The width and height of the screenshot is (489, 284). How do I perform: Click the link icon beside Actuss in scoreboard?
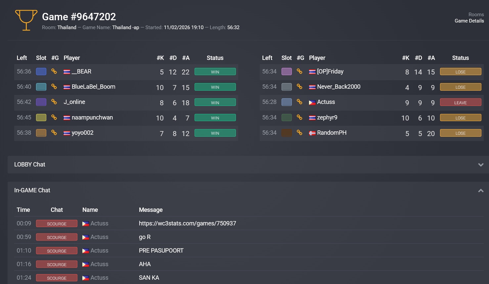[299, 102]
